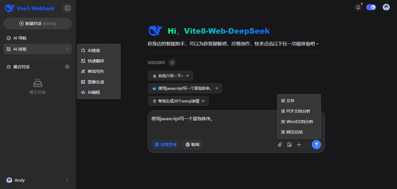The height and width of the screenshot is (189, 397).
Task: Click the Hi，Vite8-Web-DeepSeek heading
Action: pos(219,31)
